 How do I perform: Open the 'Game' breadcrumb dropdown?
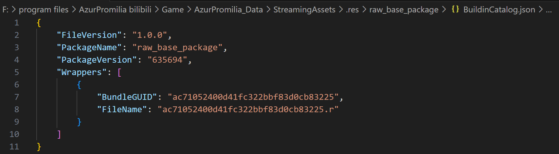pyautogui.click(x=173, y=10)
